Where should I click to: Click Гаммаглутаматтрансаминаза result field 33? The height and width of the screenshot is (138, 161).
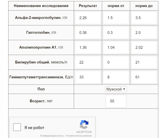point(88,77)
